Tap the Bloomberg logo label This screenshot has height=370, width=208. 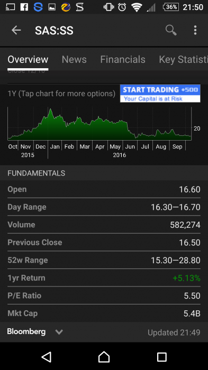coord(26,332)
